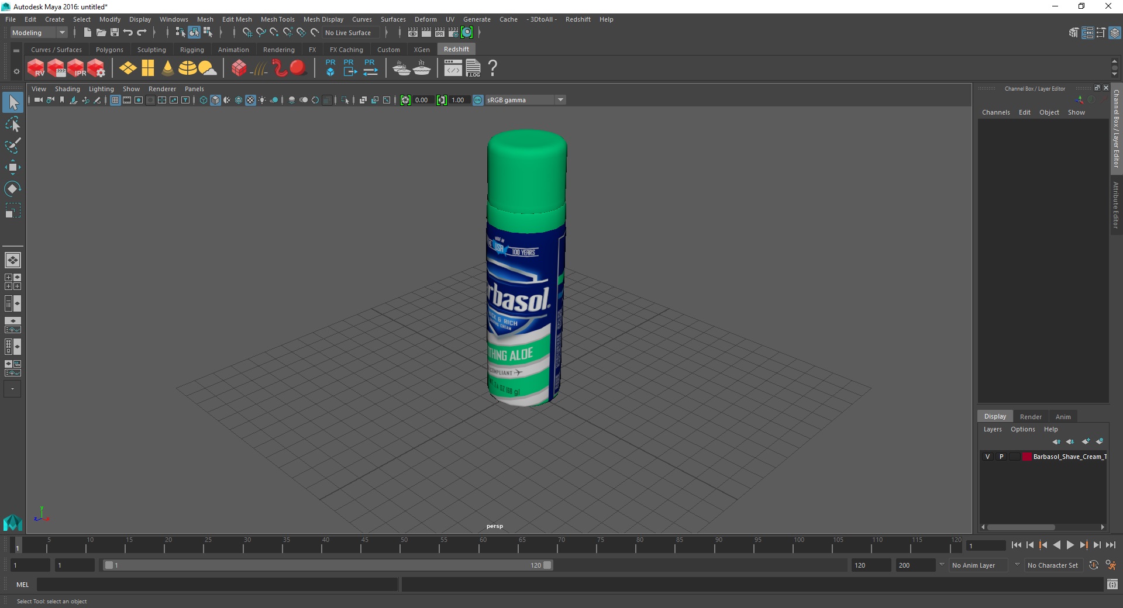Open Redshift help question mark icon
Image resolution: width=1123 pixels, height=608 pixels.
point(493,68)
